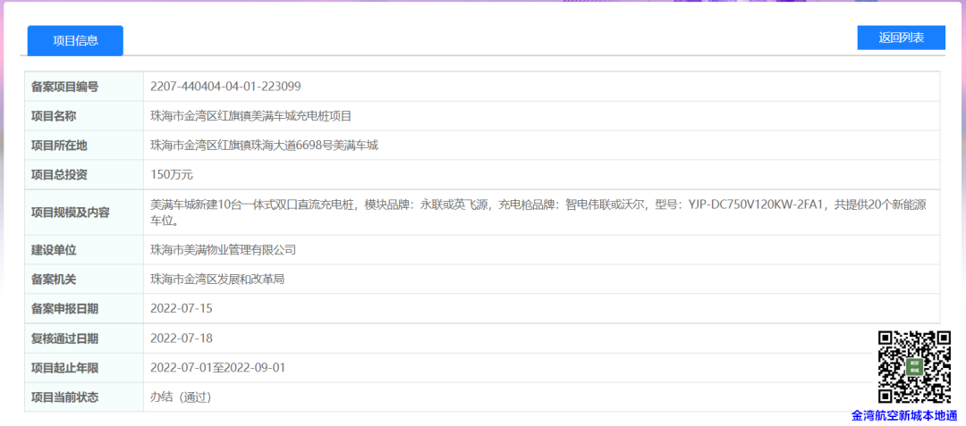Select project number 2207-440404-04-01-223099
The height and width of the screenshot is (426, 966).
[x=225, y=87]
